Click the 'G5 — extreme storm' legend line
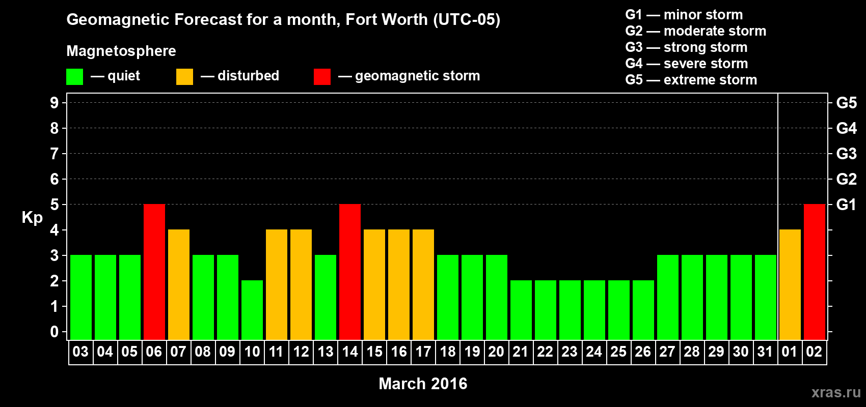The width and height of the screenshot is (866, 407). [691, 80]
